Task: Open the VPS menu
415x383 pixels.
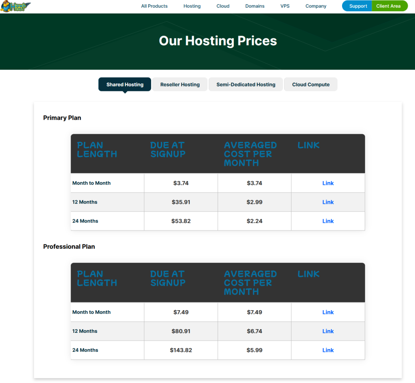Action: 285,6
